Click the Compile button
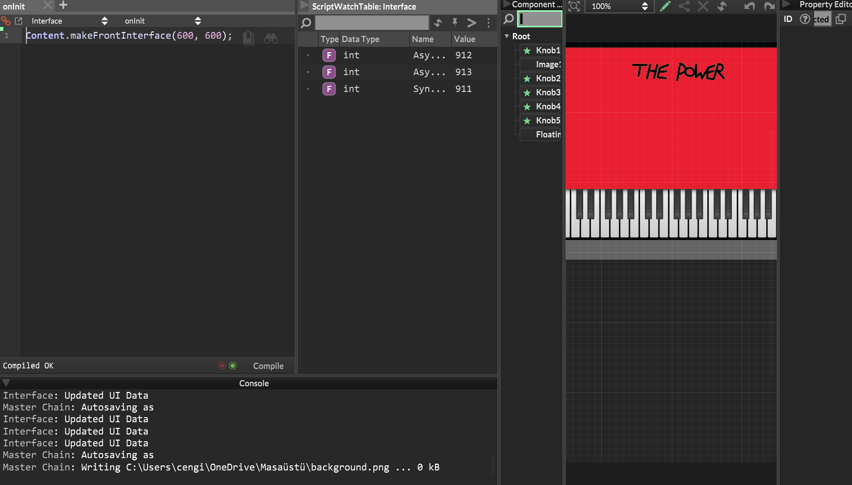 [x=268, y=366]
